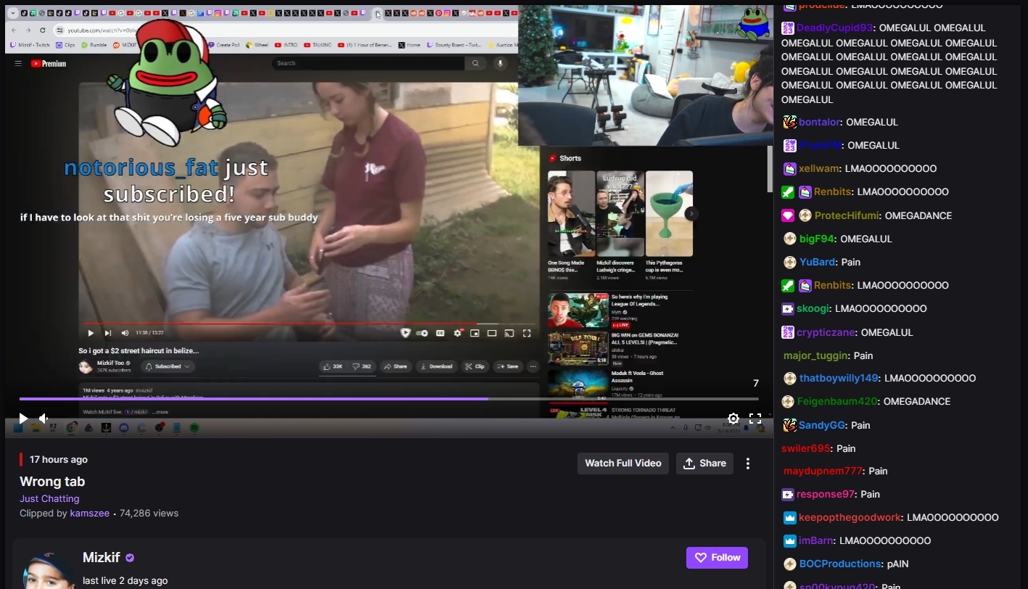1028x589 pixels.
Task: Open the INTRO bookmark
Action: click(287, 45)
